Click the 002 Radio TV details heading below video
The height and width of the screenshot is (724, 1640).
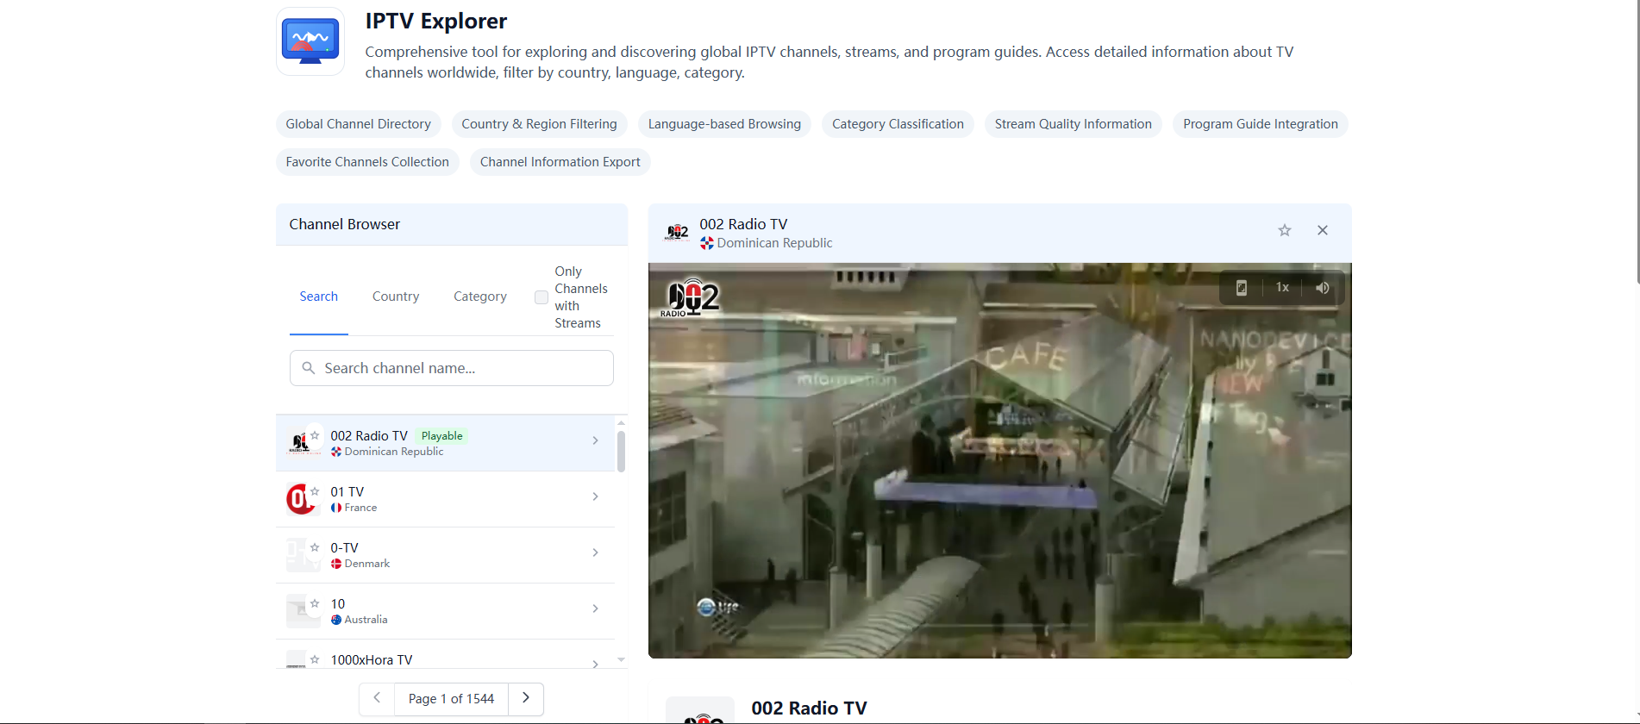pos(809,708)
